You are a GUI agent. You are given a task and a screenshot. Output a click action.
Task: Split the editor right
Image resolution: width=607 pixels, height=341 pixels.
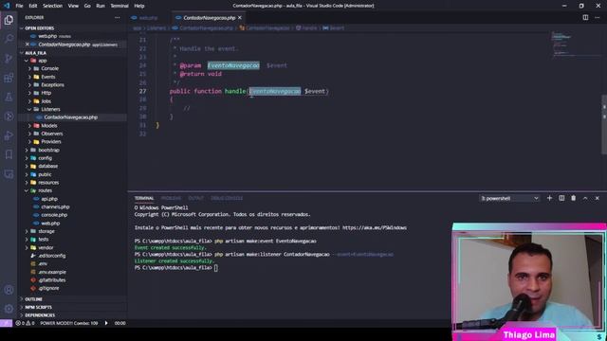pos(585,17)
